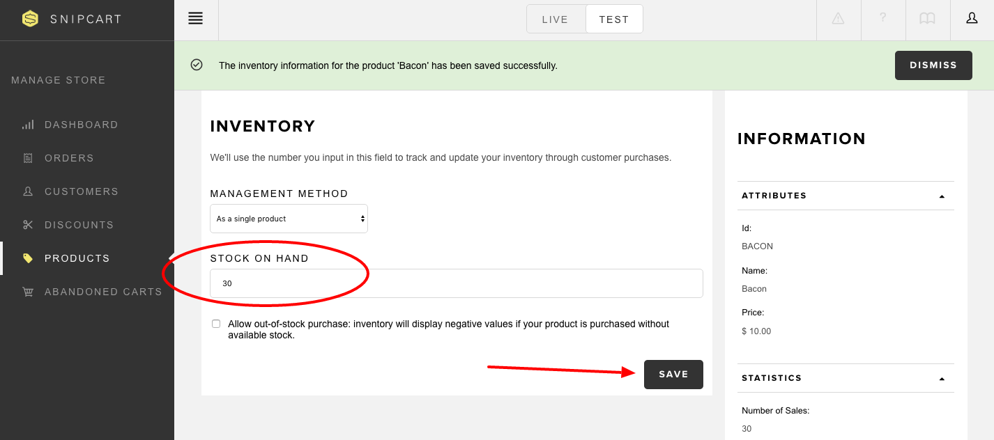Click the Stock On Hand field
The width and height of the screenshot is (994, 440).
tap(457, 283)
